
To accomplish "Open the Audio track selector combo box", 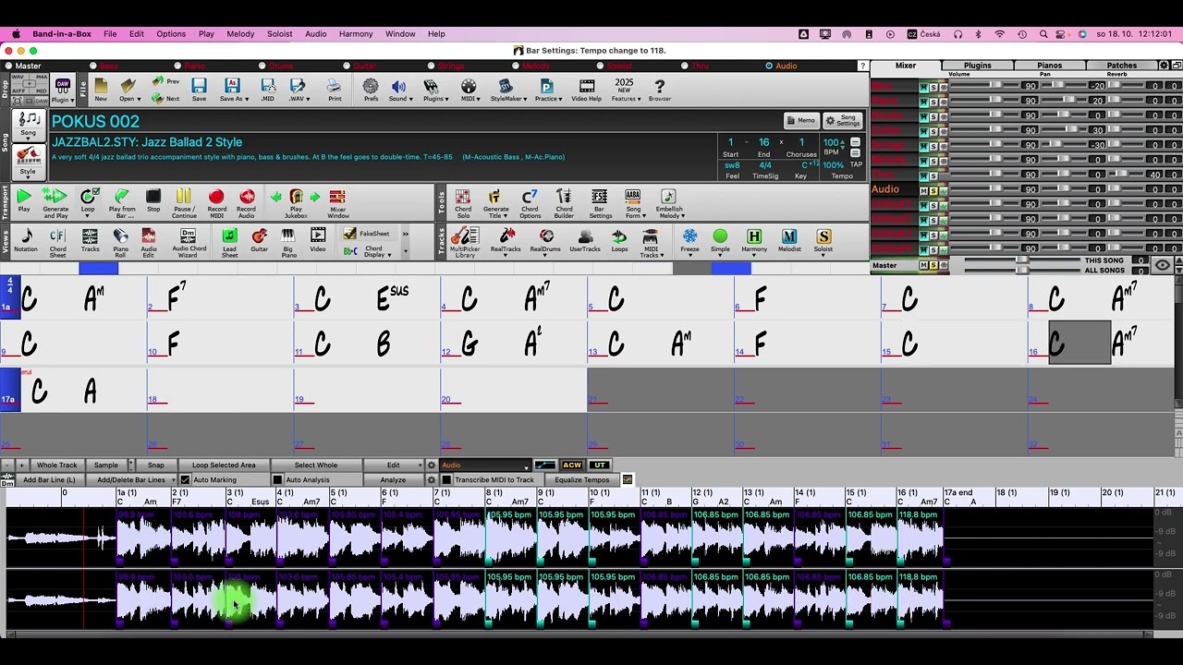I will 485,465.
